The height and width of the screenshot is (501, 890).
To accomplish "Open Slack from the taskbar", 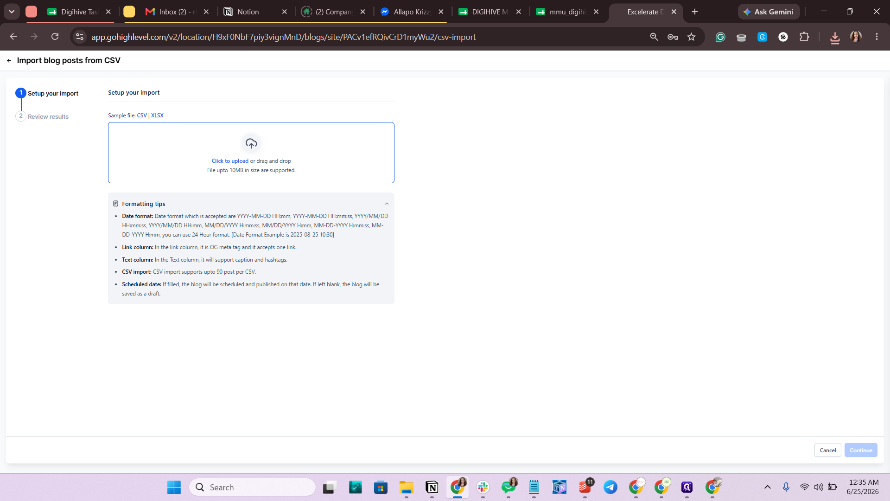I will pos(483,487).
